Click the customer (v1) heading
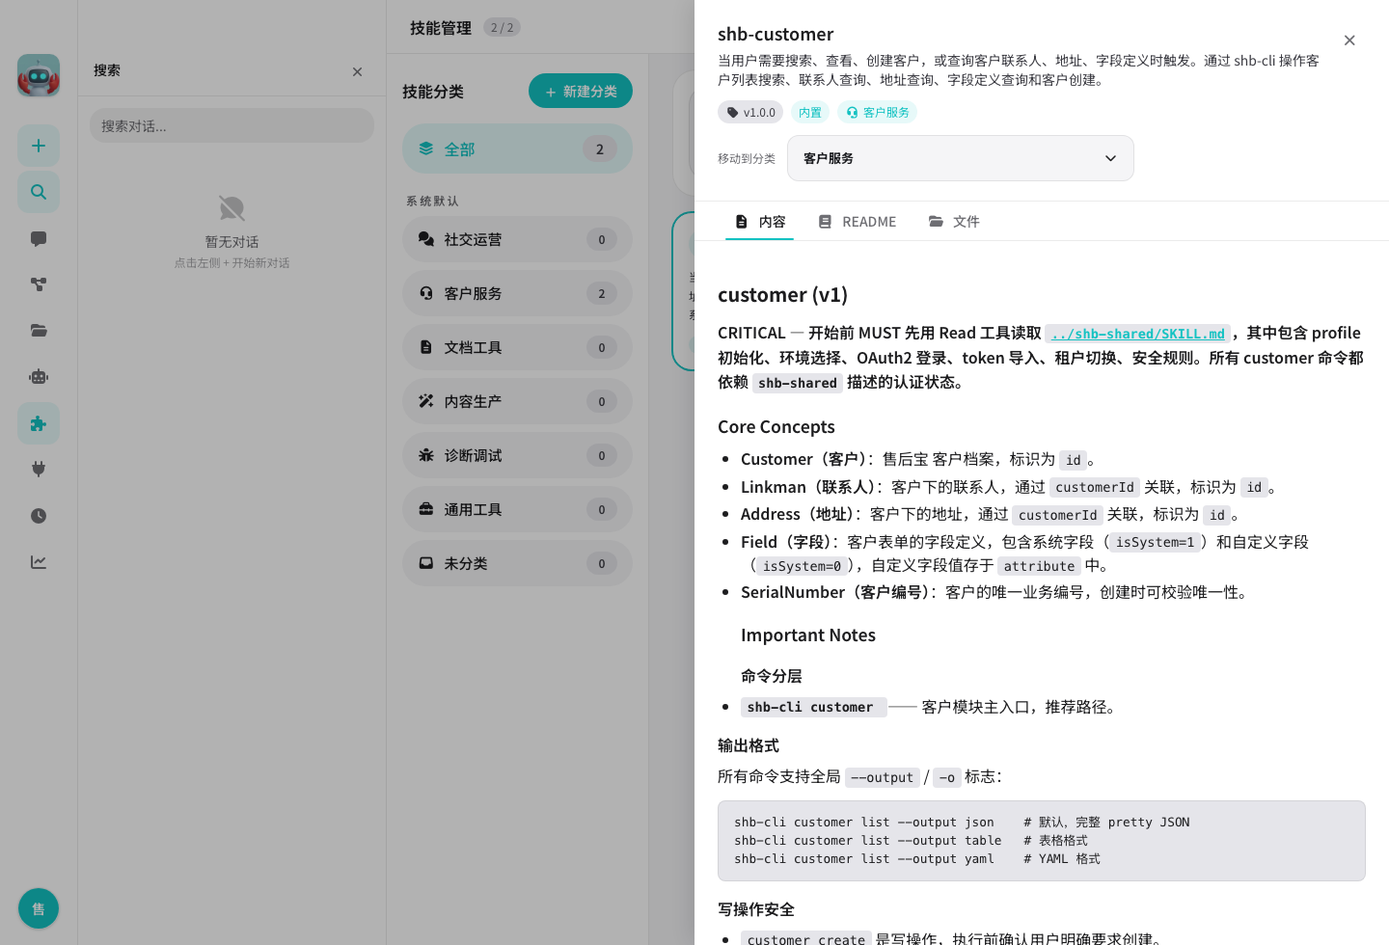 tap(782, 294)
